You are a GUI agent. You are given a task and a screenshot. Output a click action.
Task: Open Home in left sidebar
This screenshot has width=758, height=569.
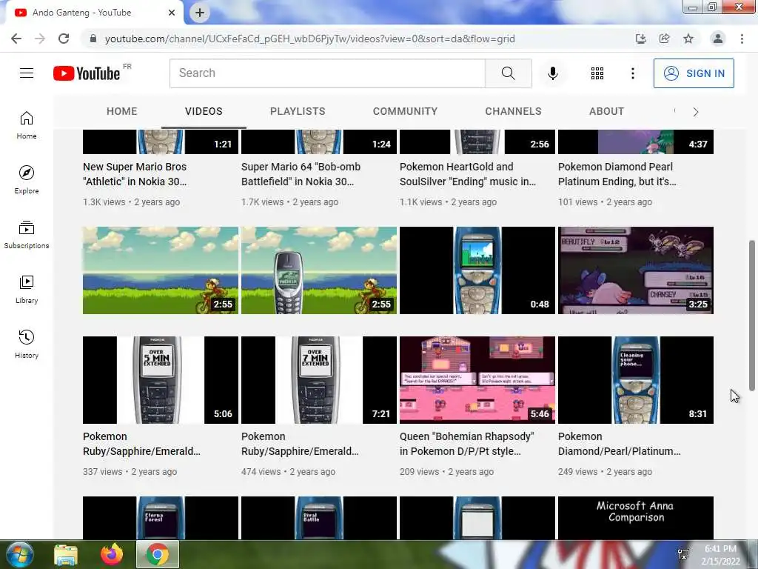(x=27, y=124)
